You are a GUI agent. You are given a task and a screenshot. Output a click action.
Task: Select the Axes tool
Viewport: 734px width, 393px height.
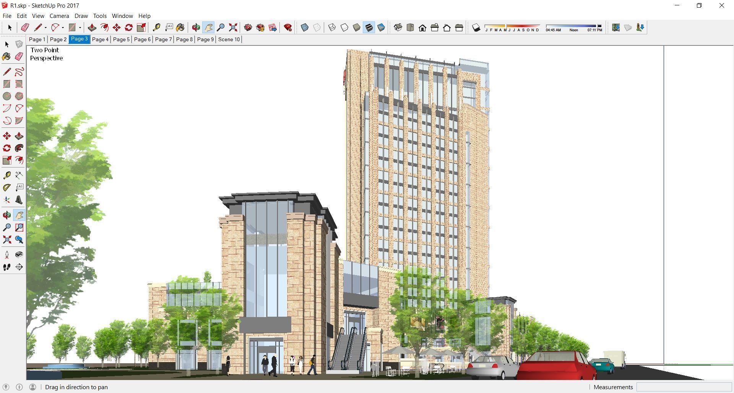point(7,200)
